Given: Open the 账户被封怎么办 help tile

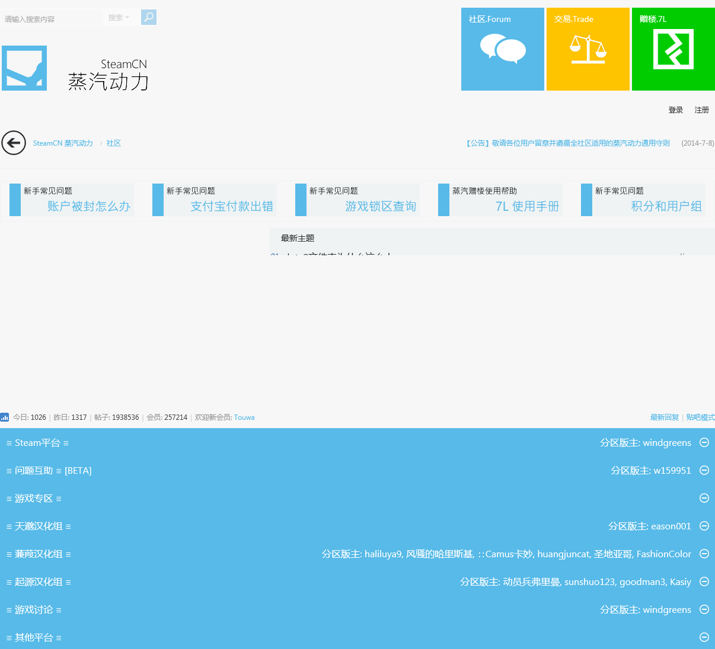Looking at the screenshot, I should (72, 200).
